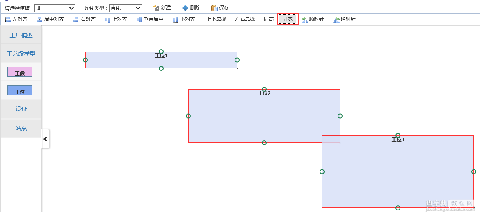Click the right connector circle of 工位2
The height and width of the screenshot is (212, 480).
(x=340, y=116)
